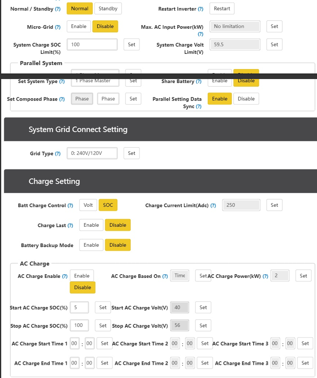This screenshot has height=378, width=317.
Task: Edit System Charge SOC Limit field
Action: pos(92,44)
